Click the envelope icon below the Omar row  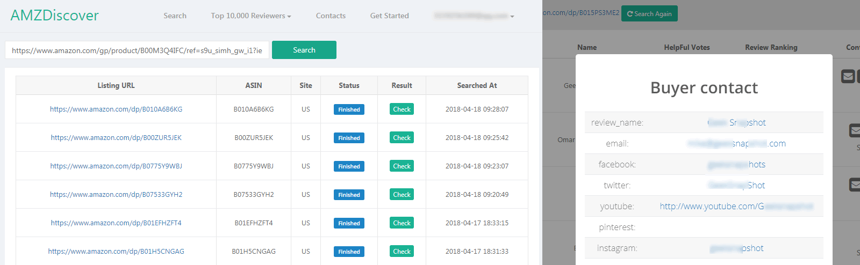tap(855, 185)
